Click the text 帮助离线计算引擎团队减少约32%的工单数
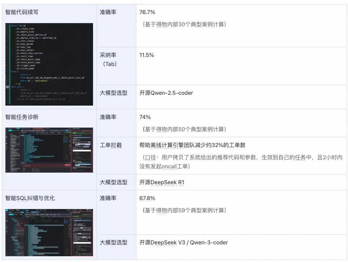Image resolution: width=348 pixels, height=262 pixels. 193,145
